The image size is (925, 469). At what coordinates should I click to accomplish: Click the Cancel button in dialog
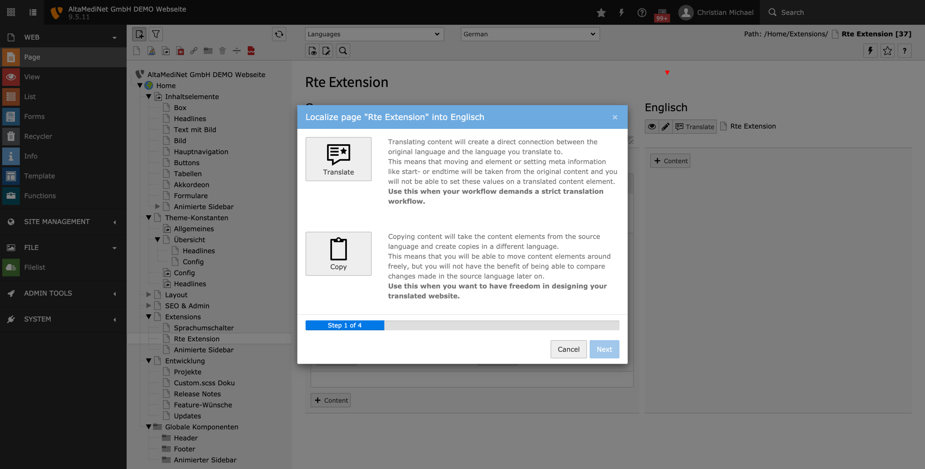569,349
